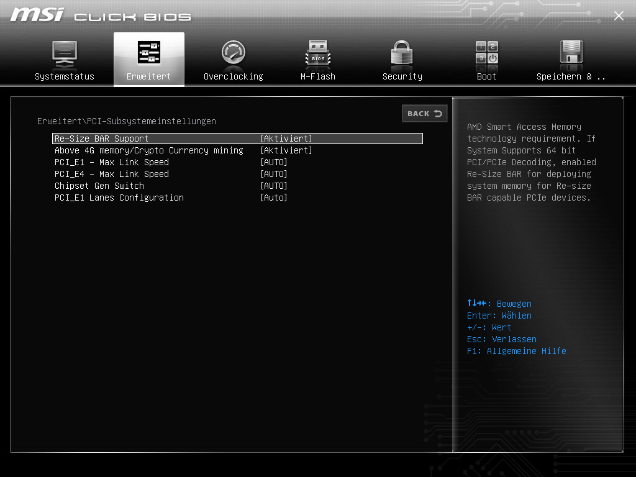
Task: Toggle Above 4G memory Aktiviert value
Action: click(286, 150)
